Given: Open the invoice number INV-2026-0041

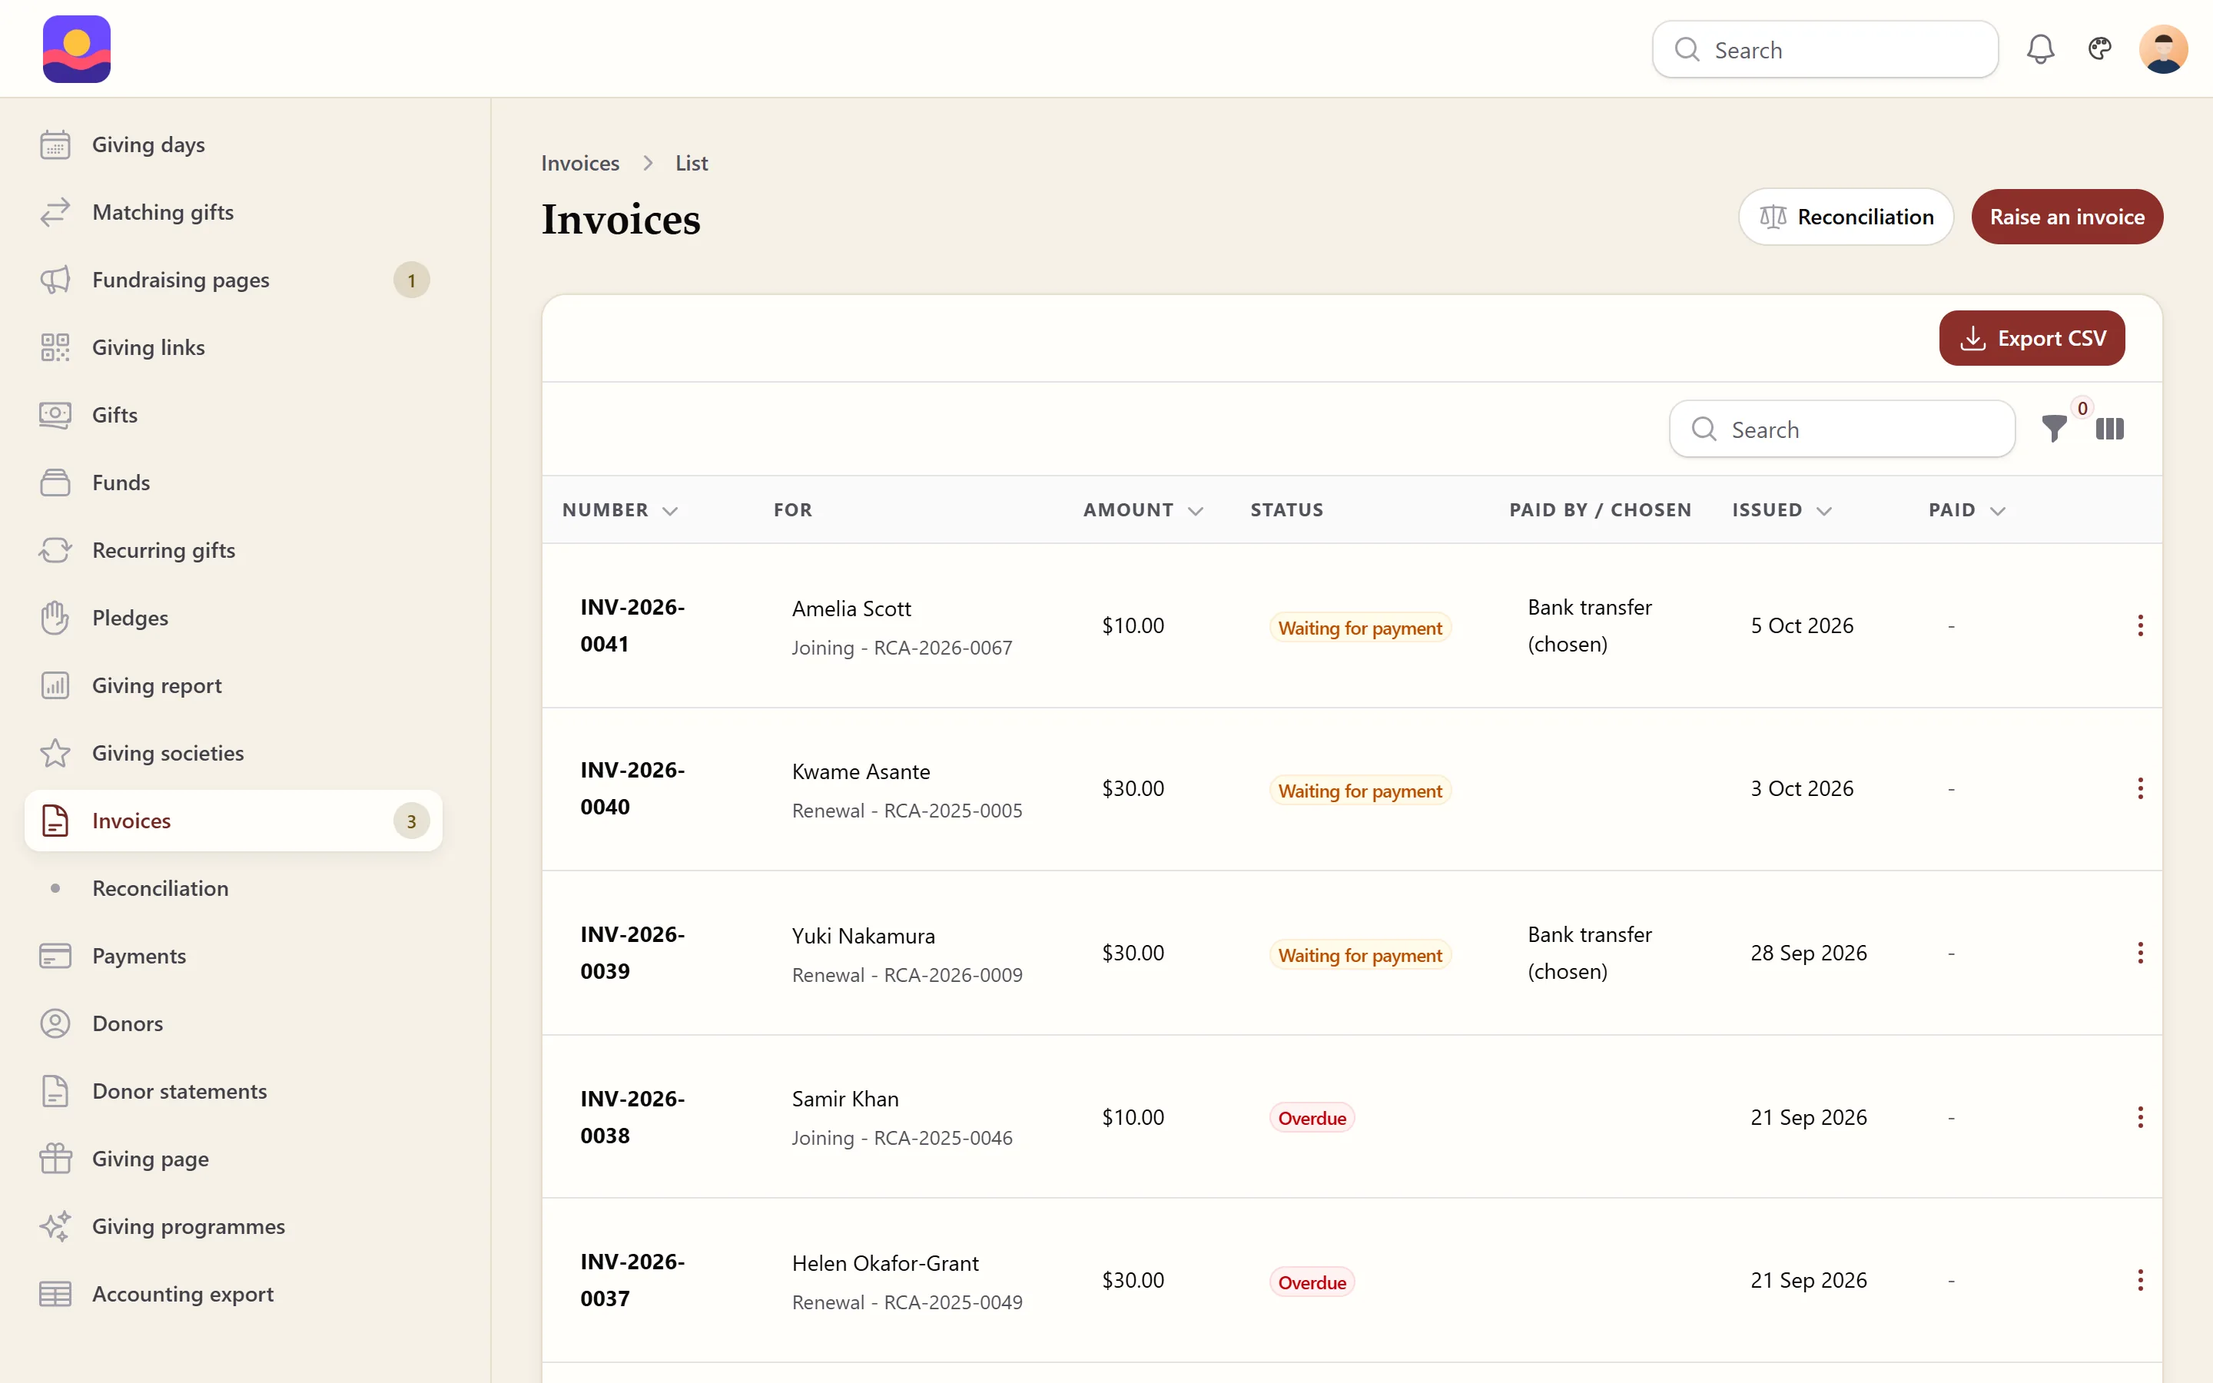Looking at the screenshot, I should coord(632,625).
